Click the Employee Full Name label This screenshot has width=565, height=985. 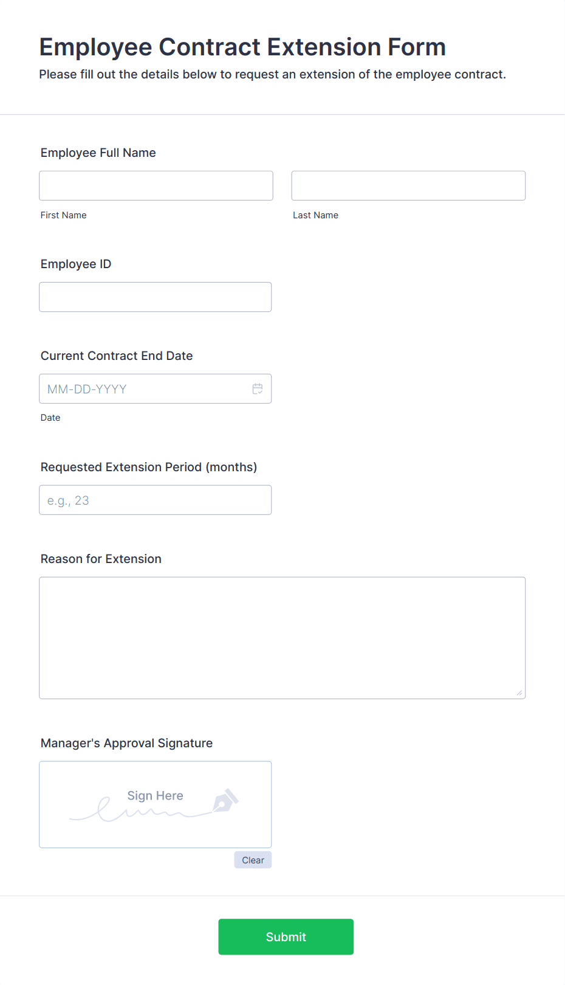(x=98, y=153)
